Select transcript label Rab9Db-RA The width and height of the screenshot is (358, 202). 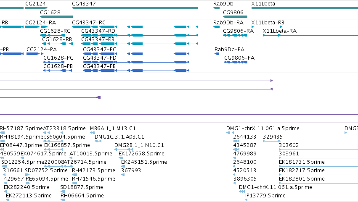point(228,23)
